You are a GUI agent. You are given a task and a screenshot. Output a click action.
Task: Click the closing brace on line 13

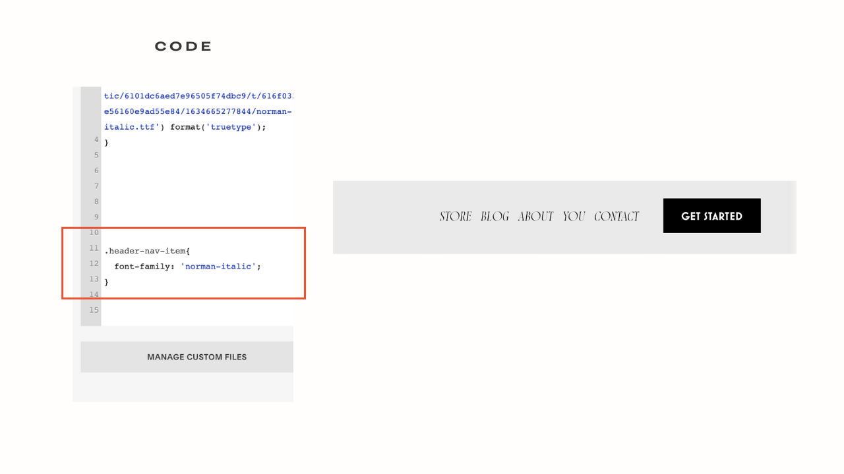(106, 282)
